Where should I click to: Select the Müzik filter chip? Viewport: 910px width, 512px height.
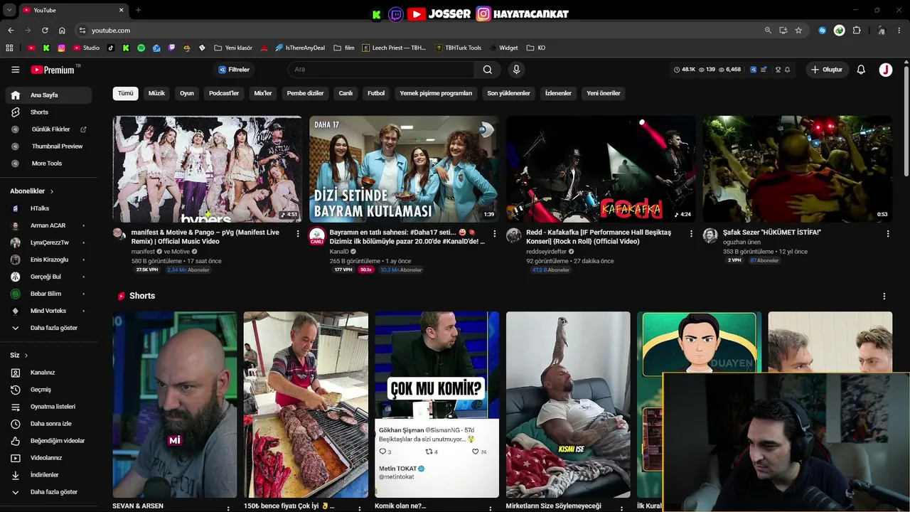point(156,93)
